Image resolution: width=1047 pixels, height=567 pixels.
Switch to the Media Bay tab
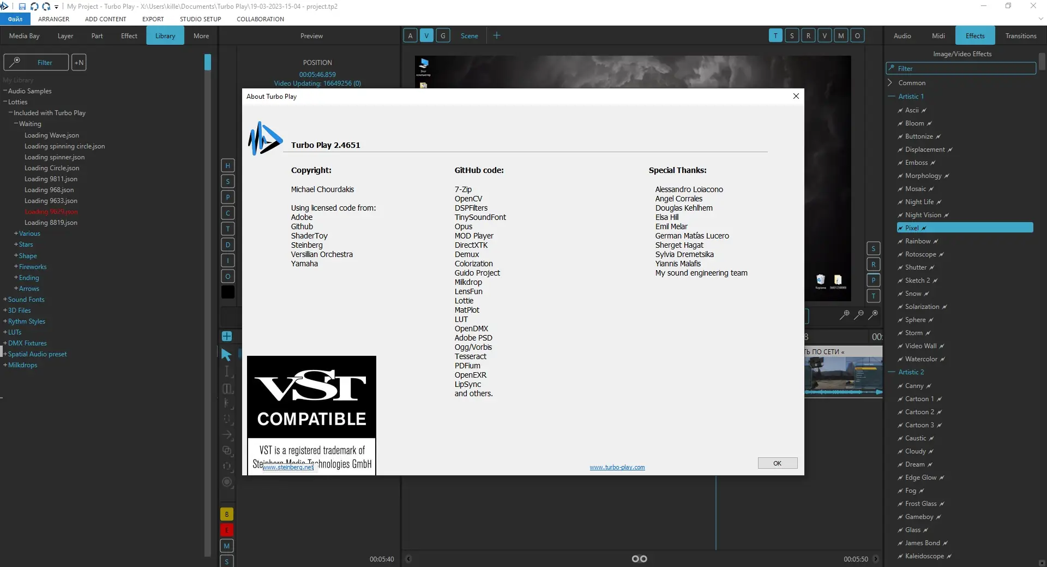click(25, 35)
